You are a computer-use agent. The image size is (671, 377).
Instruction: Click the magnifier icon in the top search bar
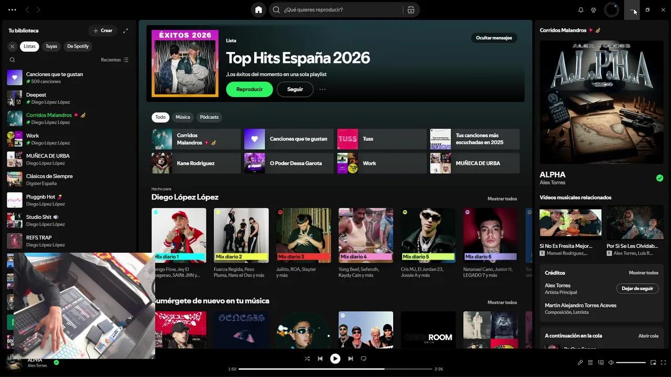click(276, 9)
